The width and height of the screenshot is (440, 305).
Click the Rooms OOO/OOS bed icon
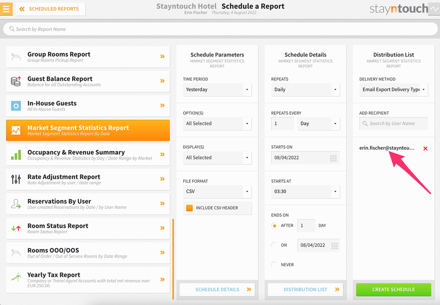pos(16,252)
